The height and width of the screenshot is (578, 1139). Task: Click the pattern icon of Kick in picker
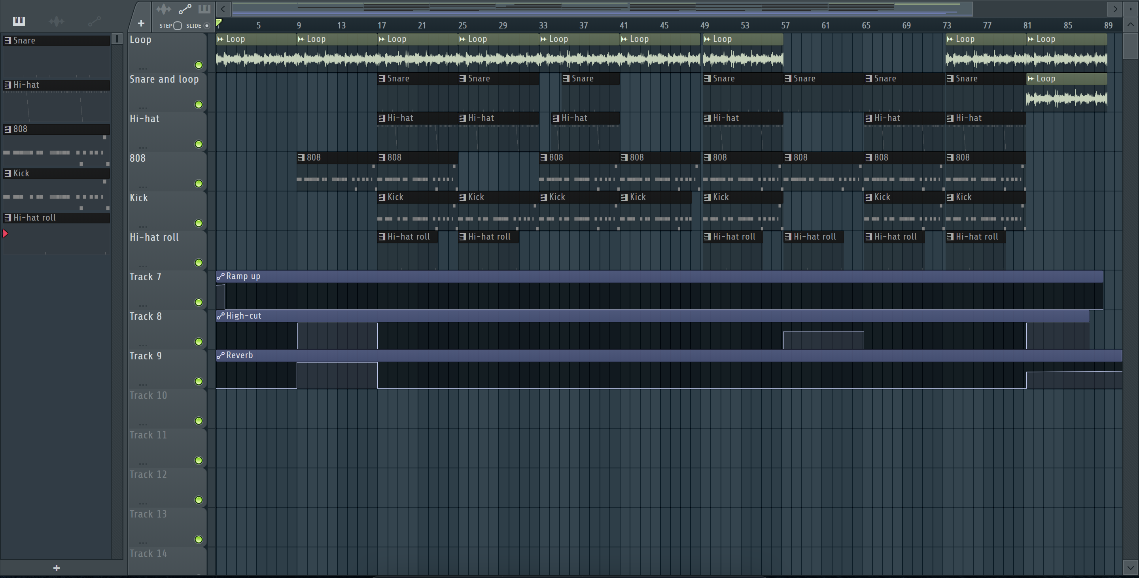[x=8, y=173]
